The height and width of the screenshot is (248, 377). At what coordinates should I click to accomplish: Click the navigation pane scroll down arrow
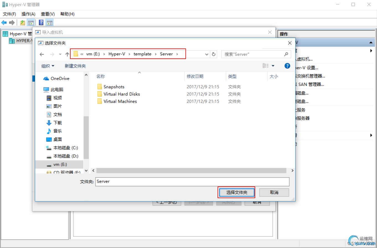(86, 171)
